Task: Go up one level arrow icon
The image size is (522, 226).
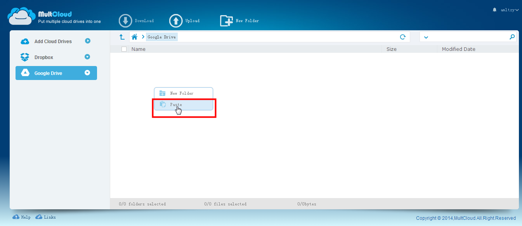Action: point(122,37)
